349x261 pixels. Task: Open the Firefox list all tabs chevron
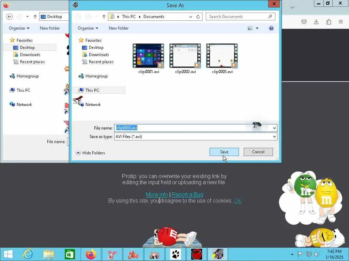(292, 7)
